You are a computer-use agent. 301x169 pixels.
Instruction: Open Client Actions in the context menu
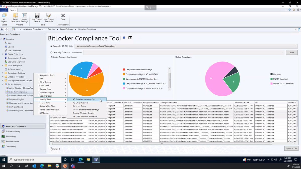50,82
